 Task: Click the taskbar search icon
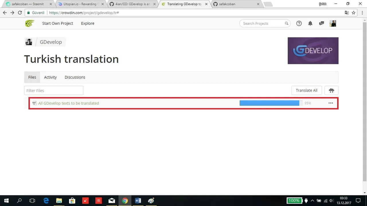point(19,201)
